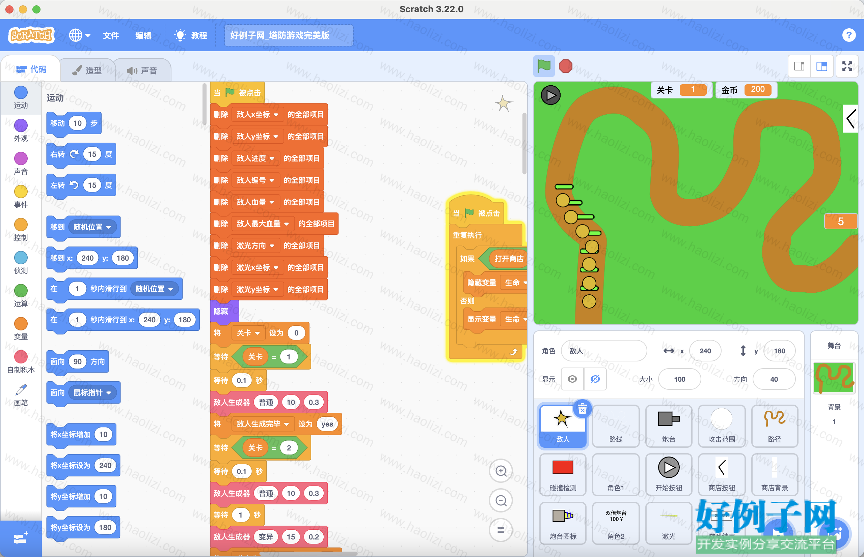The image size is (864, 557).
Task: Select the 变量 block category
Action: tap(21, 329)
